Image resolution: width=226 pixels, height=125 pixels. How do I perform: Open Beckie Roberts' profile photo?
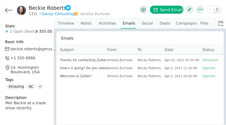tap(22, 10)
